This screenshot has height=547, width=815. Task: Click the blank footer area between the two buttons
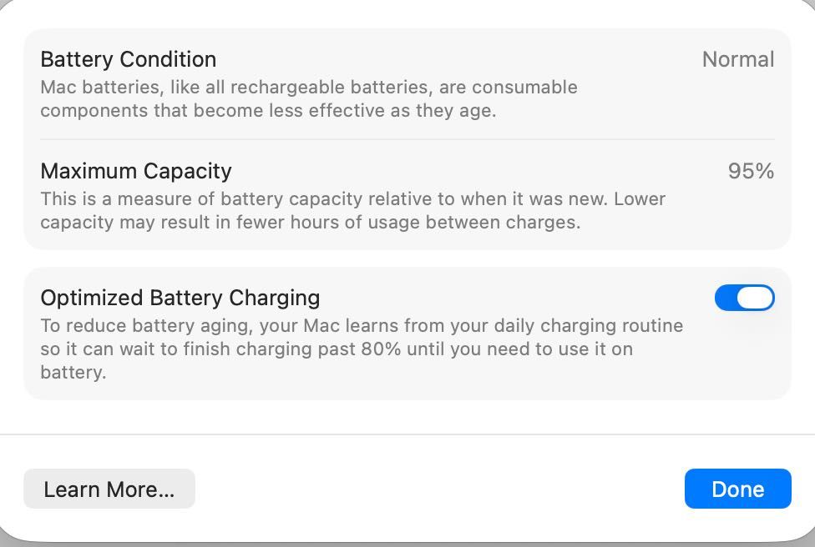438,489
